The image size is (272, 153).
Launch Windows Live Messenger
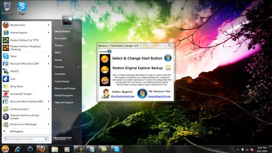pyautogui.click(x=26, y=124)
